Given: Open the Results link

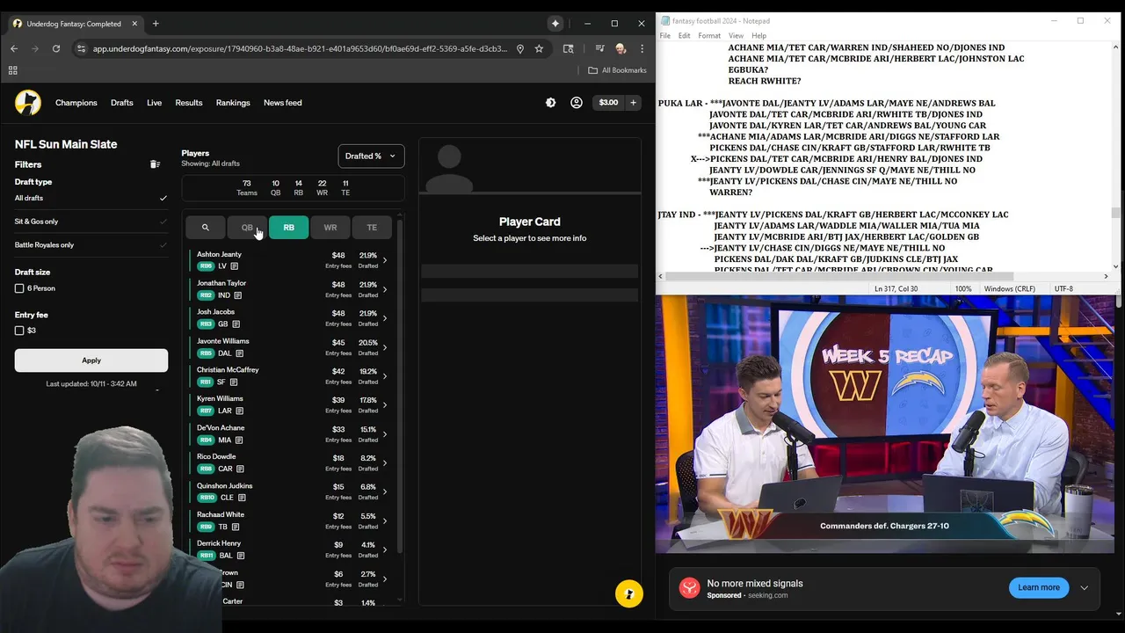Looking at the screenshot, I should coord(189,103).
